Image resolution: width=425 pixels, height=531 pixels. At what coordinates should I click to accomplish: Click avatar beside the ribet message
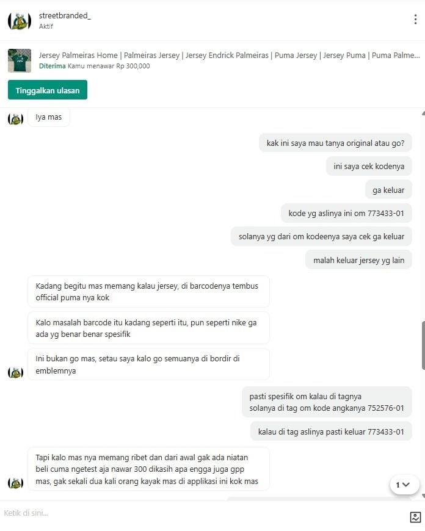click(15, 483)
